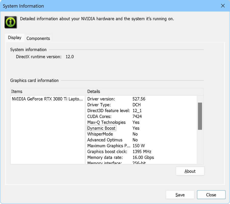Image resolution: width=230 pixels, height=204 pixels.
Task: Click the 12.0 DirectX version value
Action: click(70, 57)
